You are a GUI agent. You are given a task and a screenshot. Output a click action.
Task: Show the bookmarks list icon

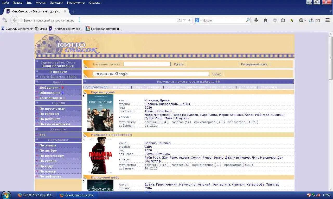coord(283,20)
